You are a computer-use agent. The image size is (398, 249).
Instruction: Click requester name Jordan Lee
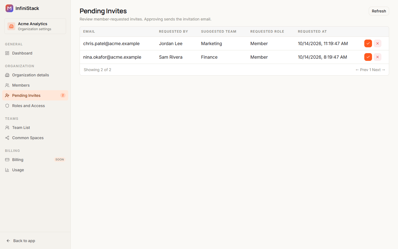pyautogui.click(x=171, y=43)
